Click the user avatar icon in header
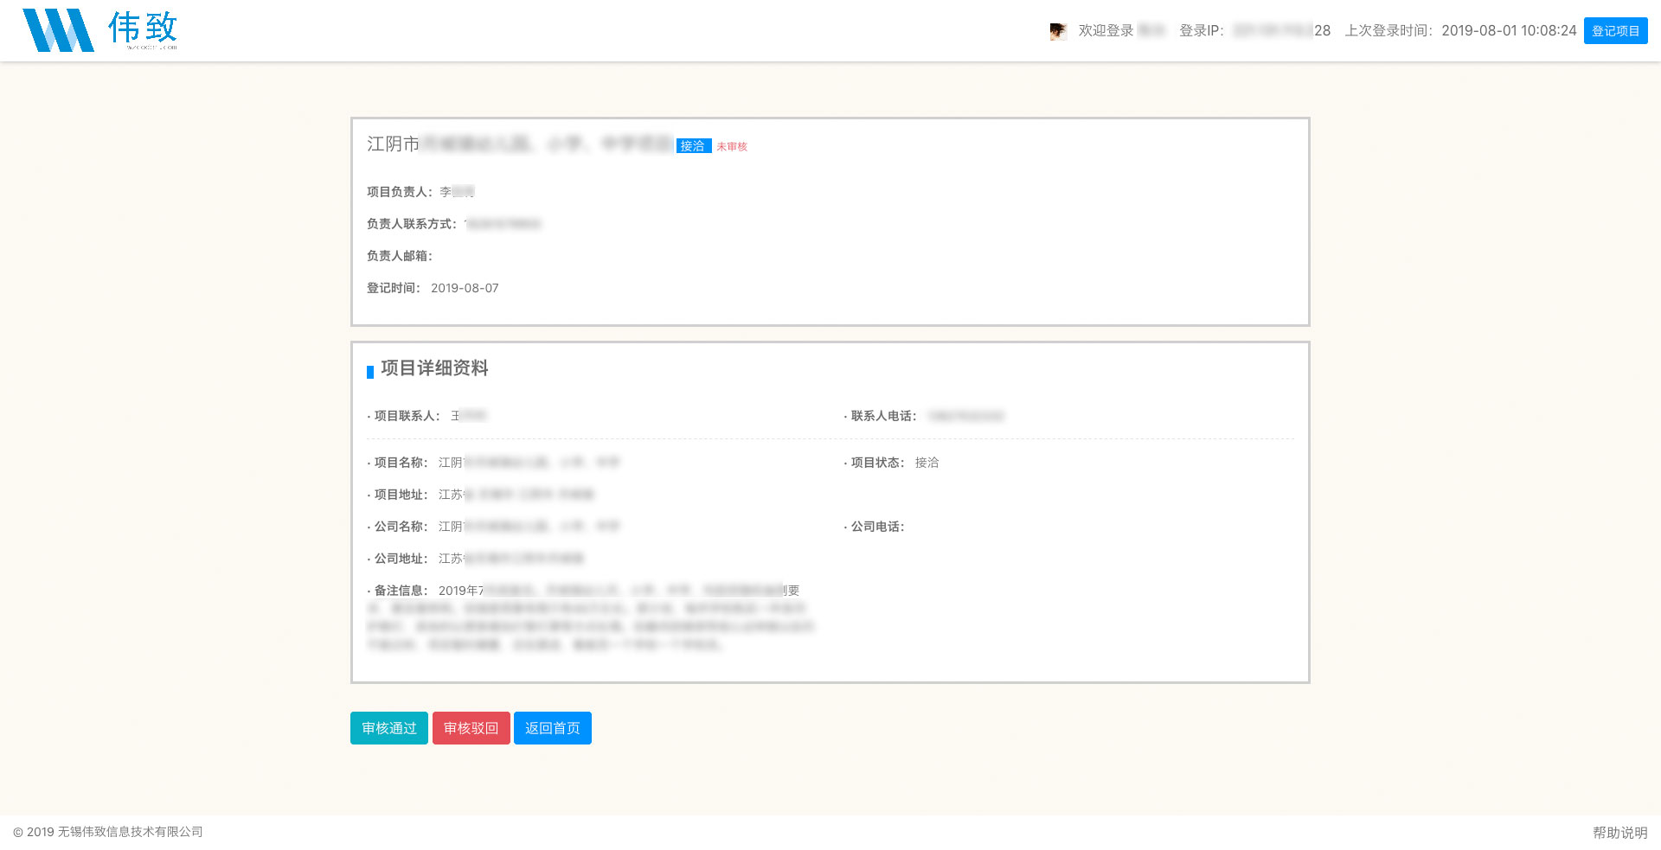The height and width of the screenshot is (850, 1661). pyautogui.click(x=1057, y=31)
